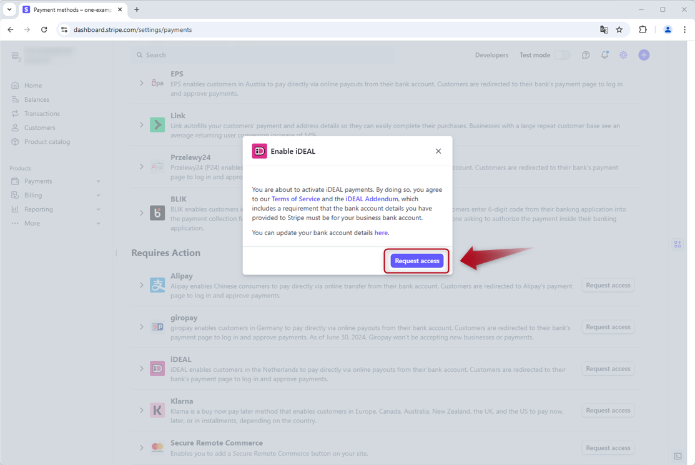The width and height of the screenshot is (695, 465).
Task: Click the 'here' bank details link
Action: (381, 232)
